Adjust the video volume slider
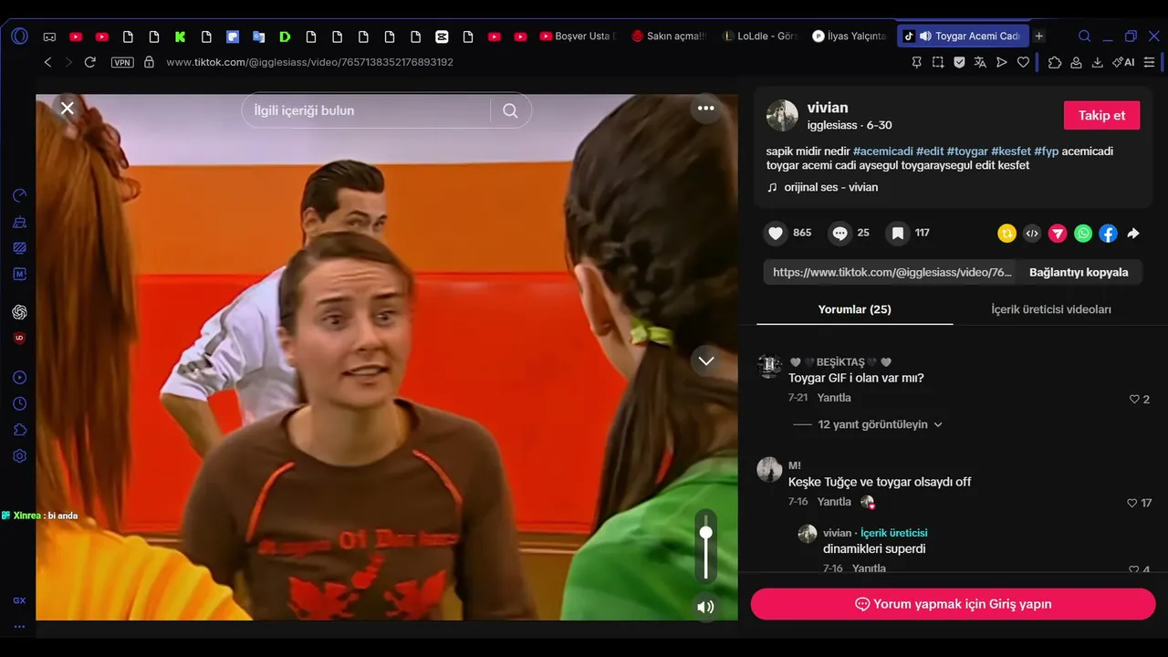 705,547
